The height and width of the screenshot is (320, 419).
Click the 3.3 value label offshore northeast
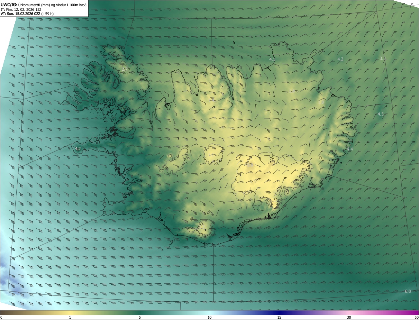(383, 58)
